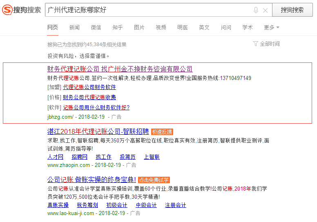This screenshot has width=317, height=222.
Task: Expand the 更多 dropdown menu
Action: tap(271, 27)
